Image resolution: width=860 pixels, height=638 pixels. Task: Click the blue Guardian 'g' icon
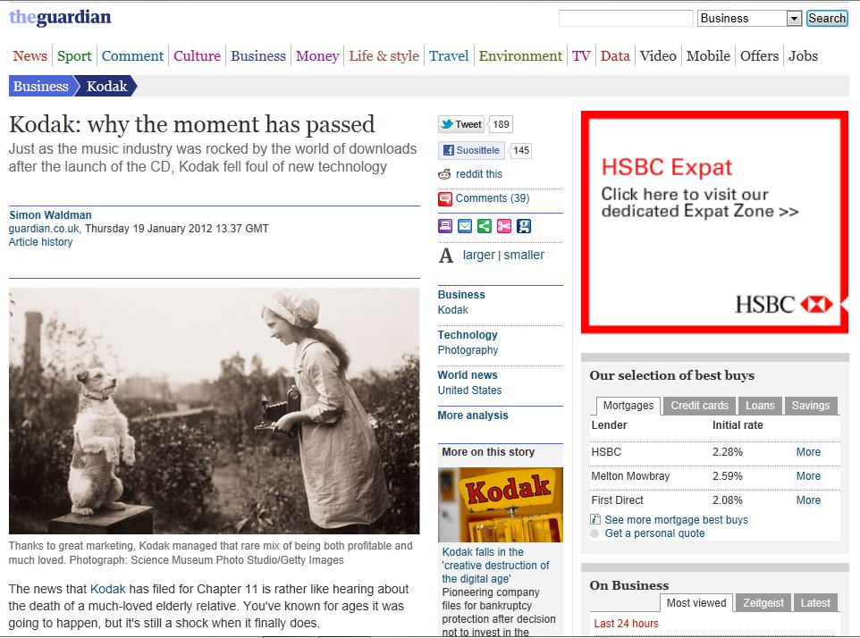(x=524, y=226)
